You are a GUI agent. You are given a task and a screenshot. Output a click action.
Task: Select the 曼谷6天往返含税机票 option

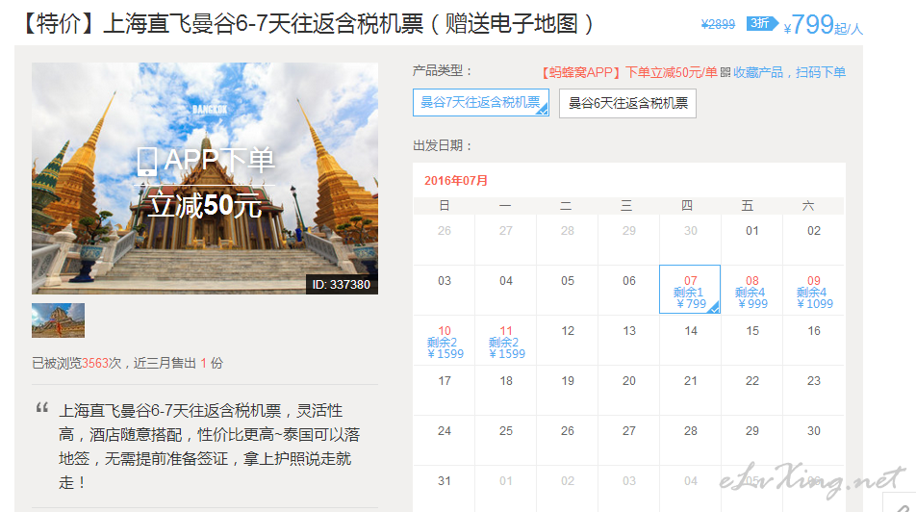pos(627,103)
